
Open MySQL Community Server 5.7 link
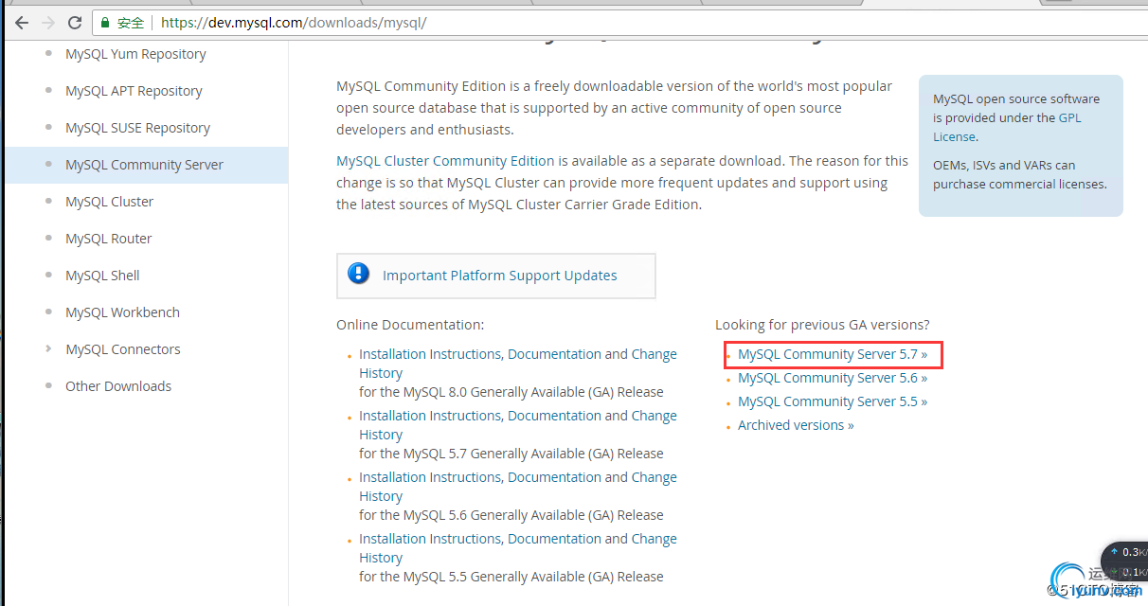coord(833,354)
